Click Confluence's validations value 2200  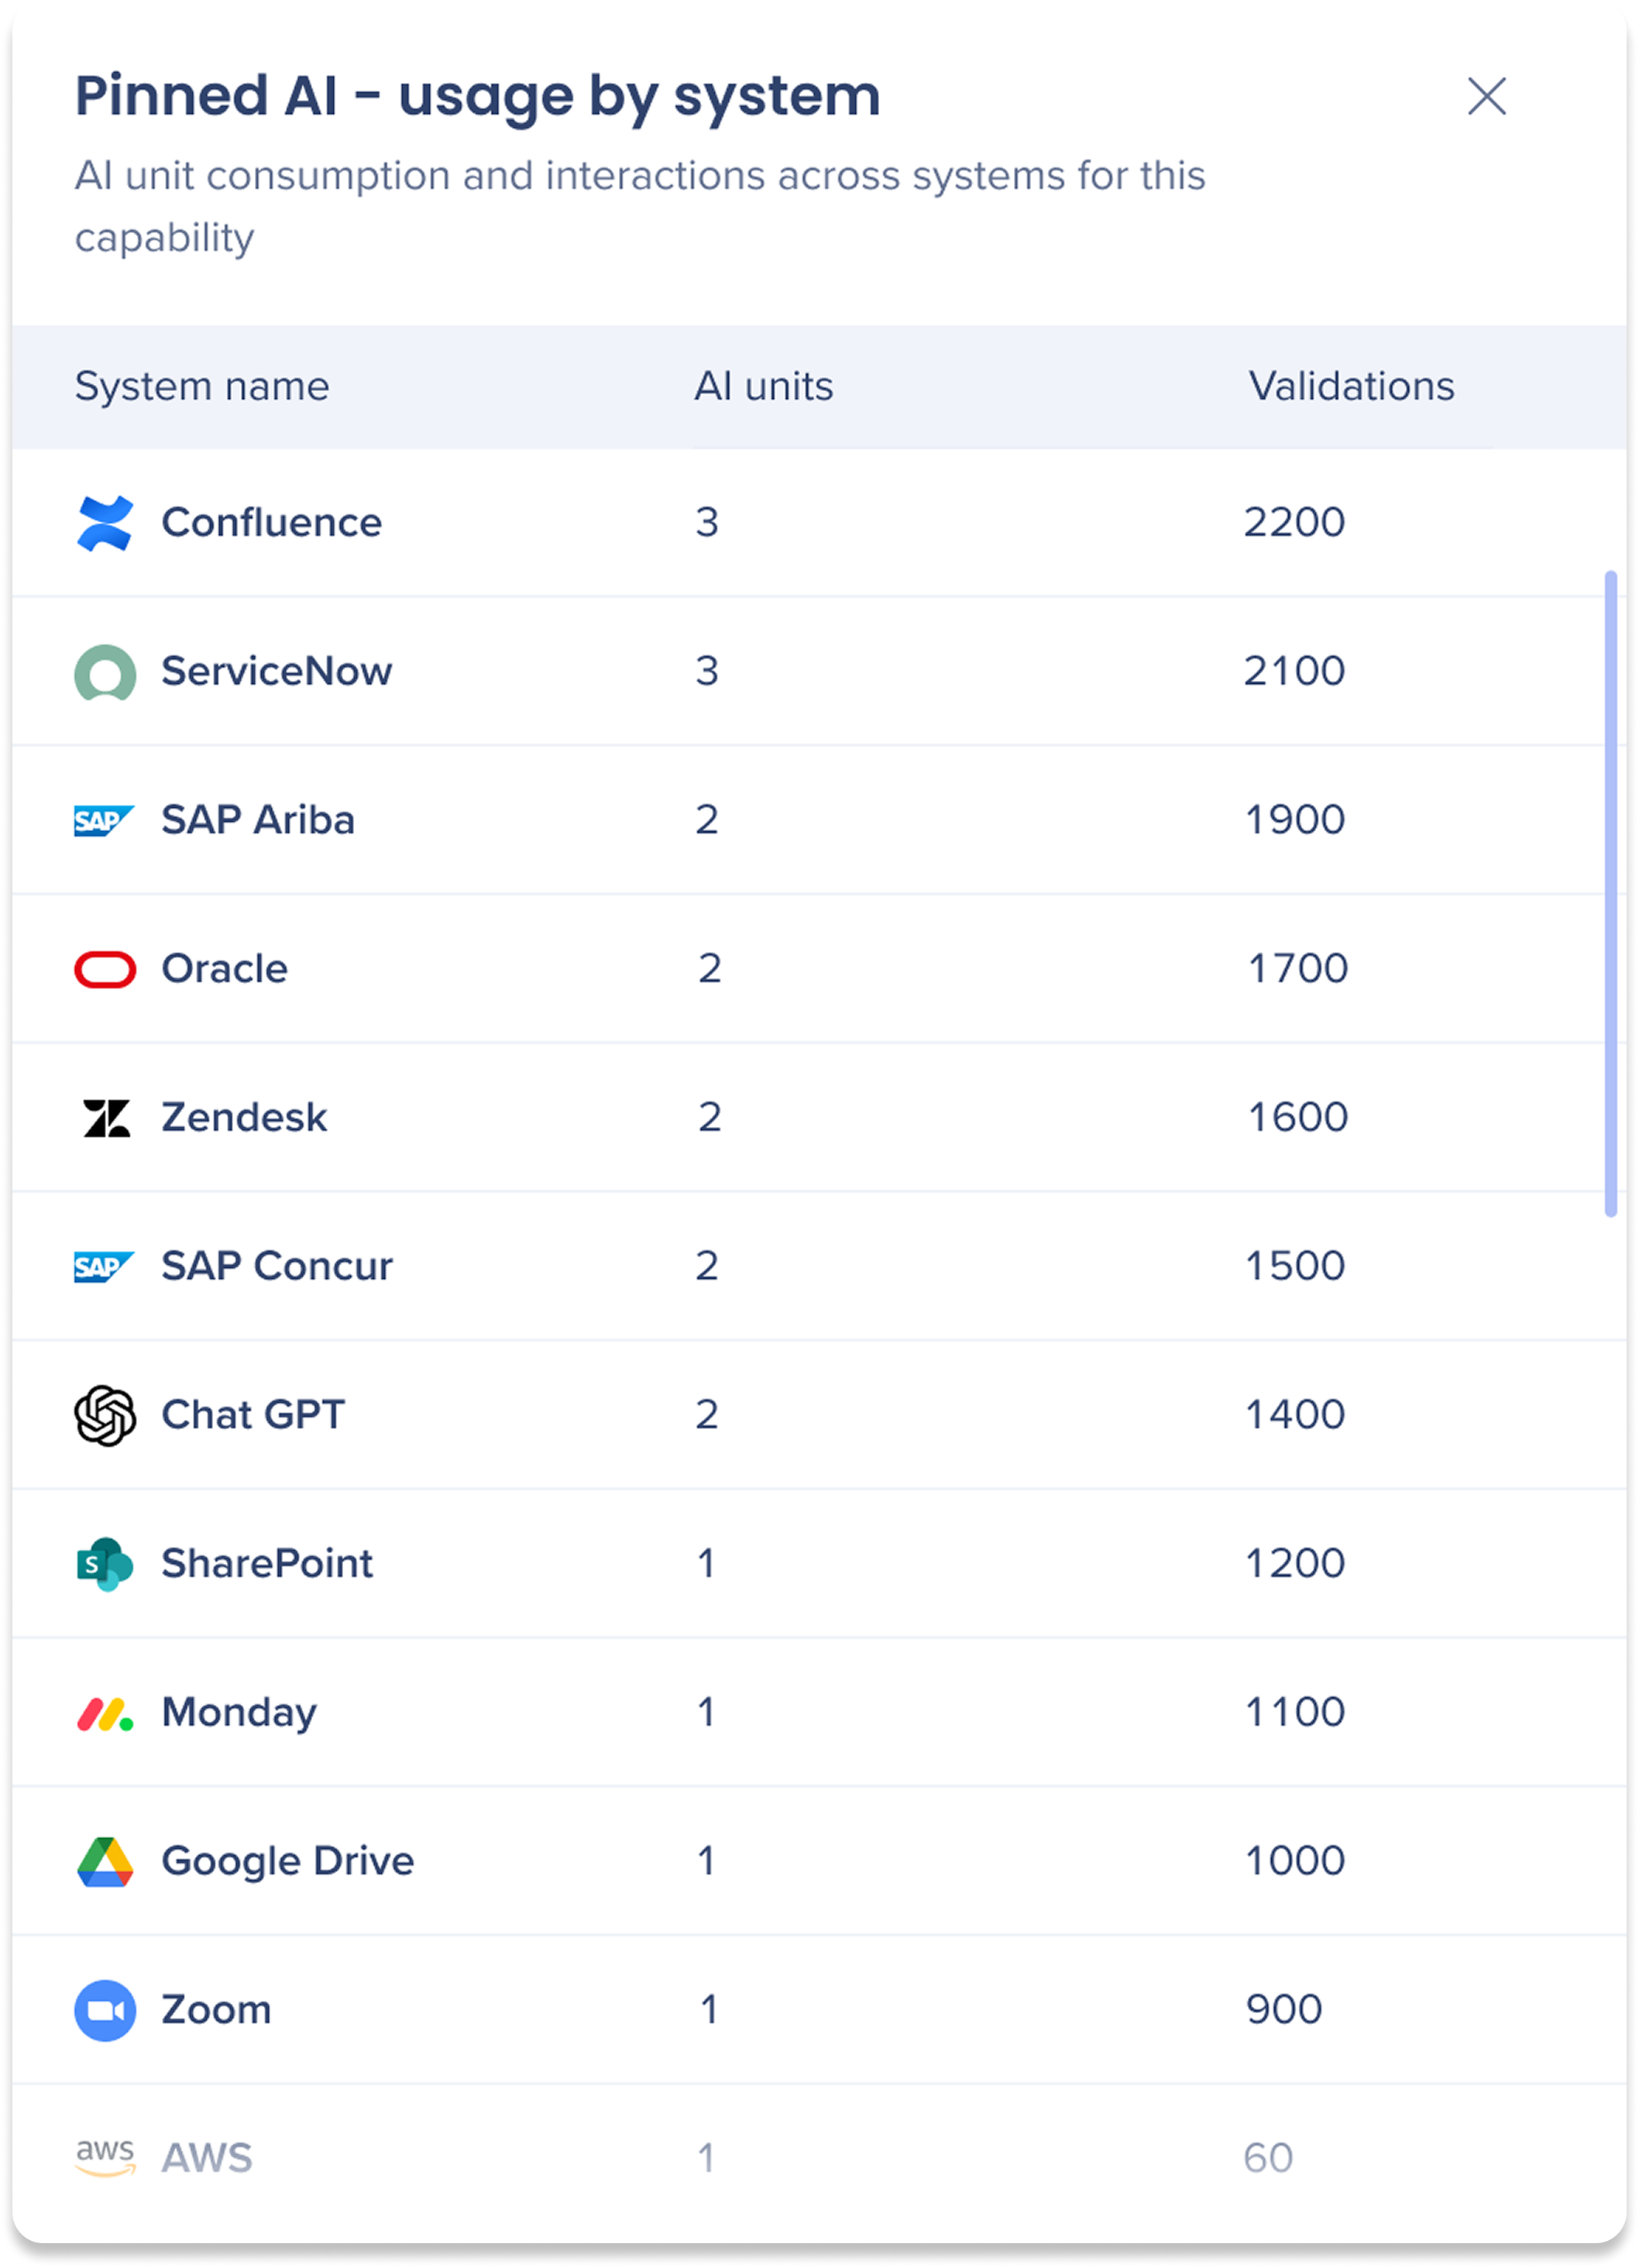(1294, 522)
